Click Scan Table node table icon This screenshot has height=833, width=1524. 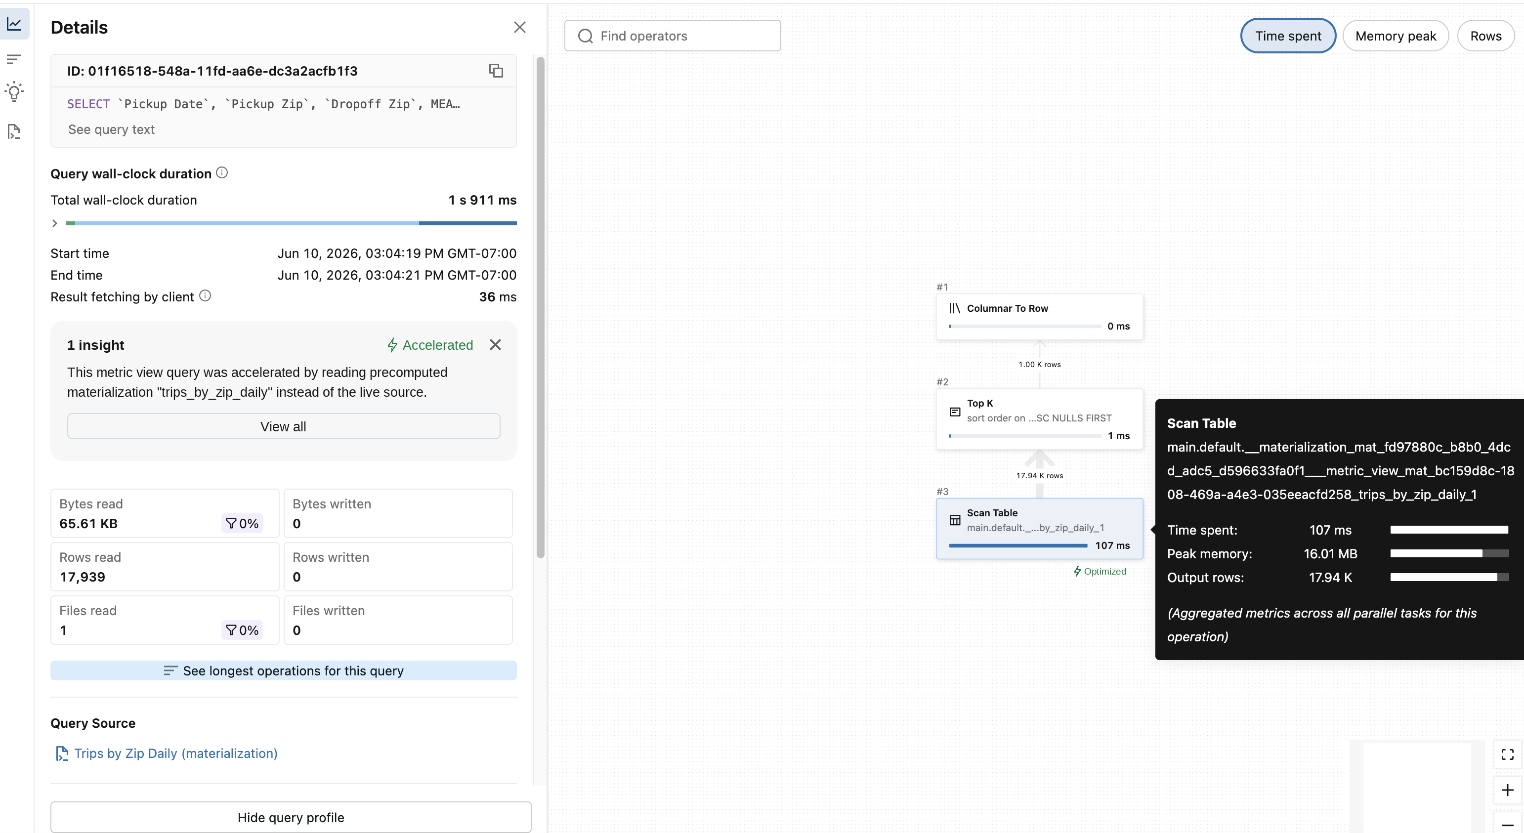(x=955, y=520)
